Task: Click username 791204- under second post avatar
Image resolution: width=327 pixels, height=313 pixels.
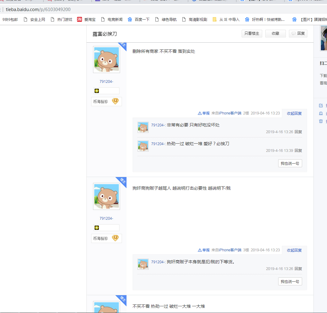Action: pos(106,218)
